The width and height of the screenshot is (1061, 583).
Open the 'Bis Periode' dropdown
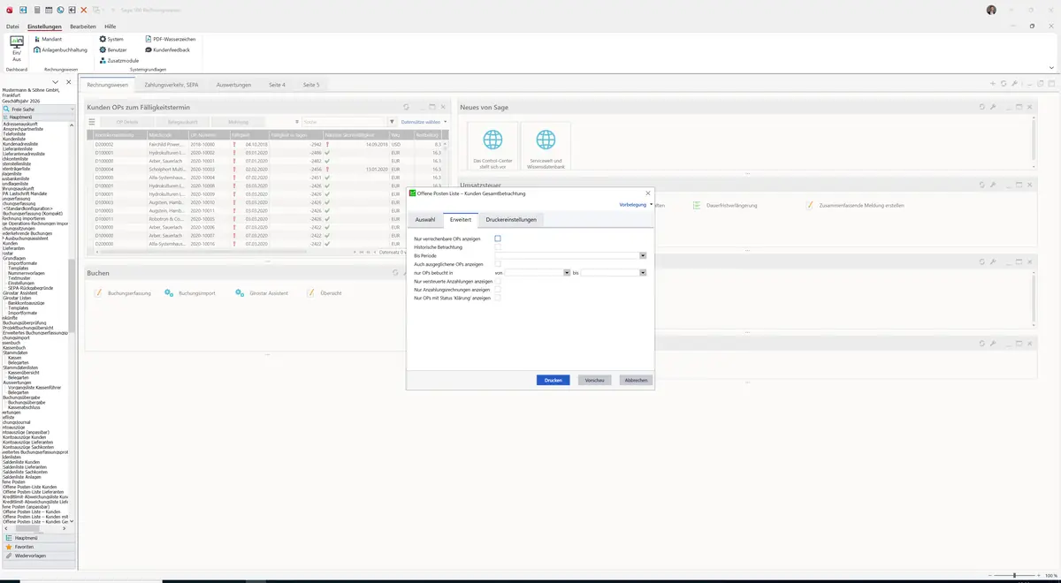[643, 255]
